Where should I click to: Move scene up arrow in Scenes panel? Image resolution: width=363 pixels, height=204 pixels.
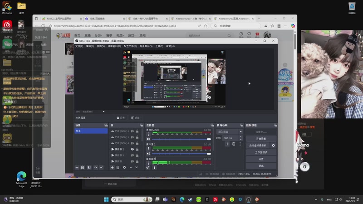(x=96, y=167)
